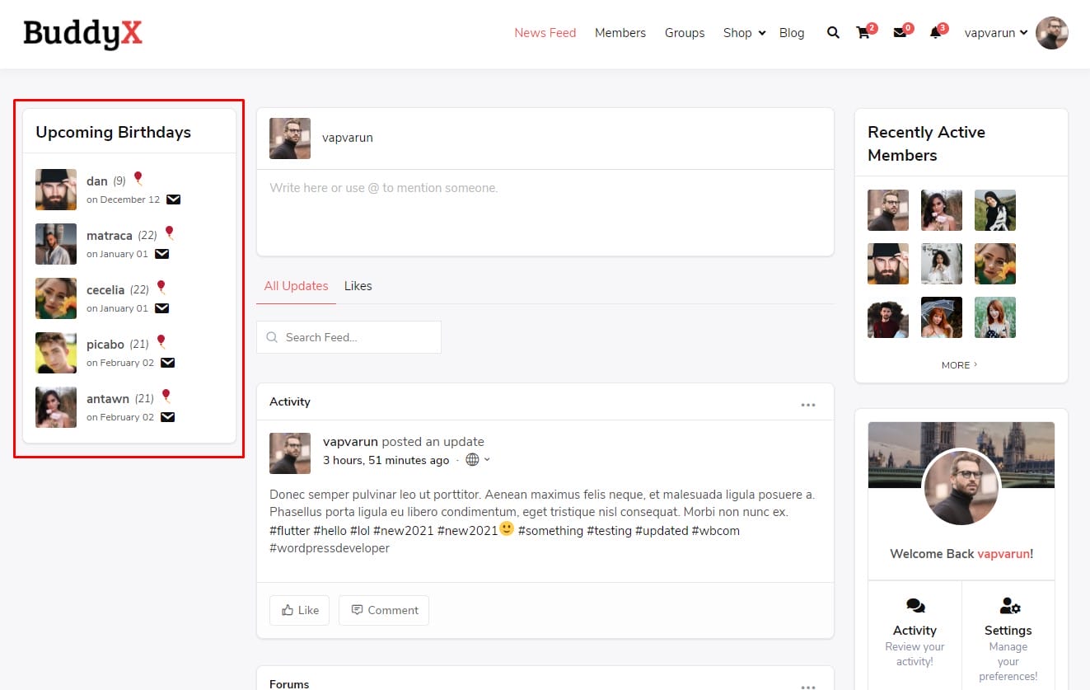This screenshot has width=1090, height=690.
Task: Open the vapvarun user account dropdown
Action: 997,33
